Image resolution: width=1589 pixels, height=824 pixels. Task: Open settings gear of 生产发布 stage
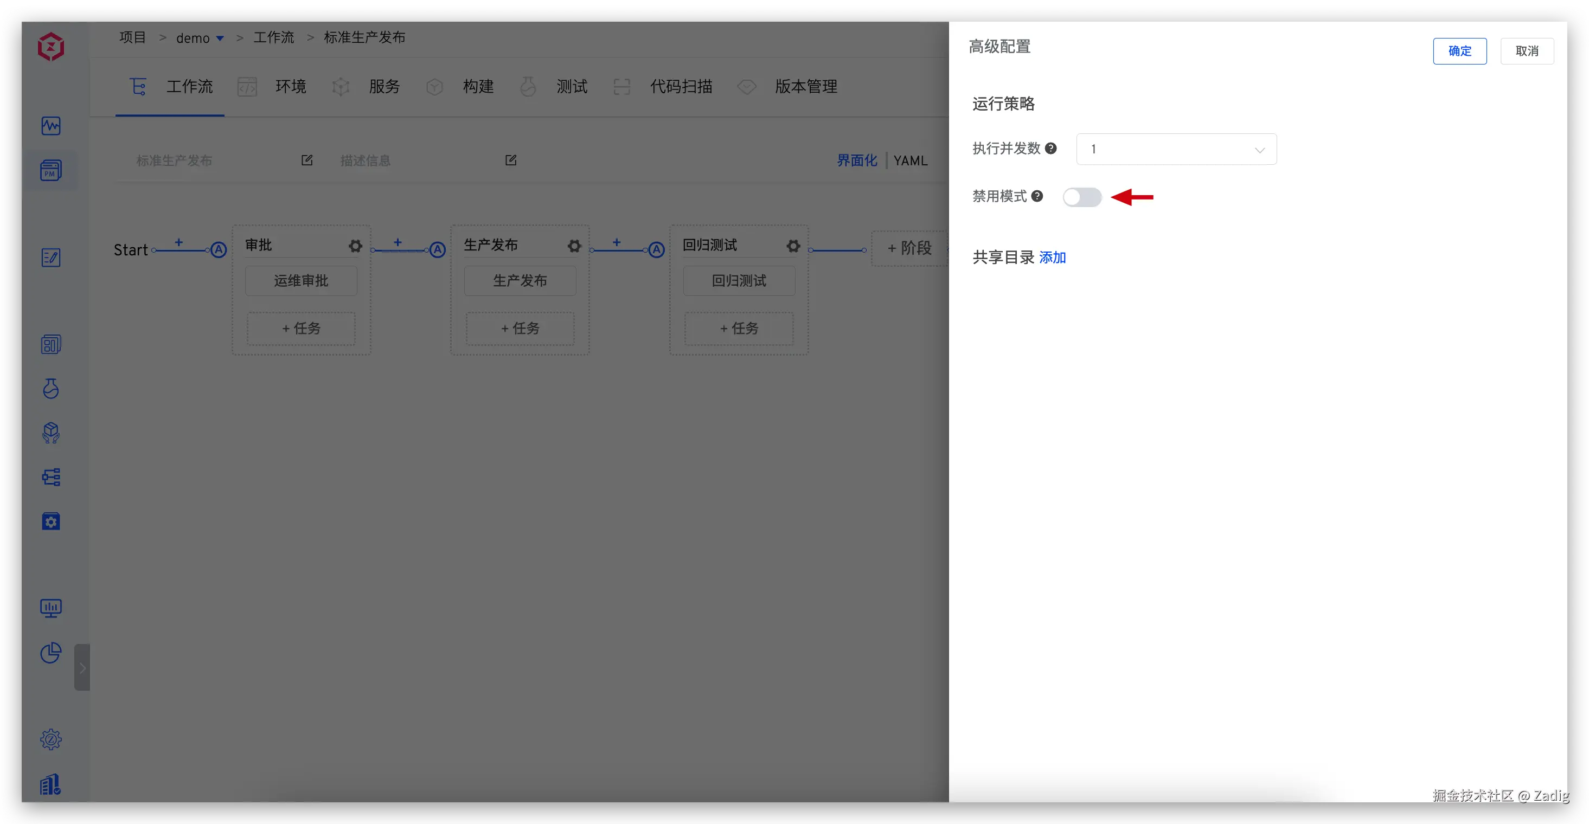point(574,246)
